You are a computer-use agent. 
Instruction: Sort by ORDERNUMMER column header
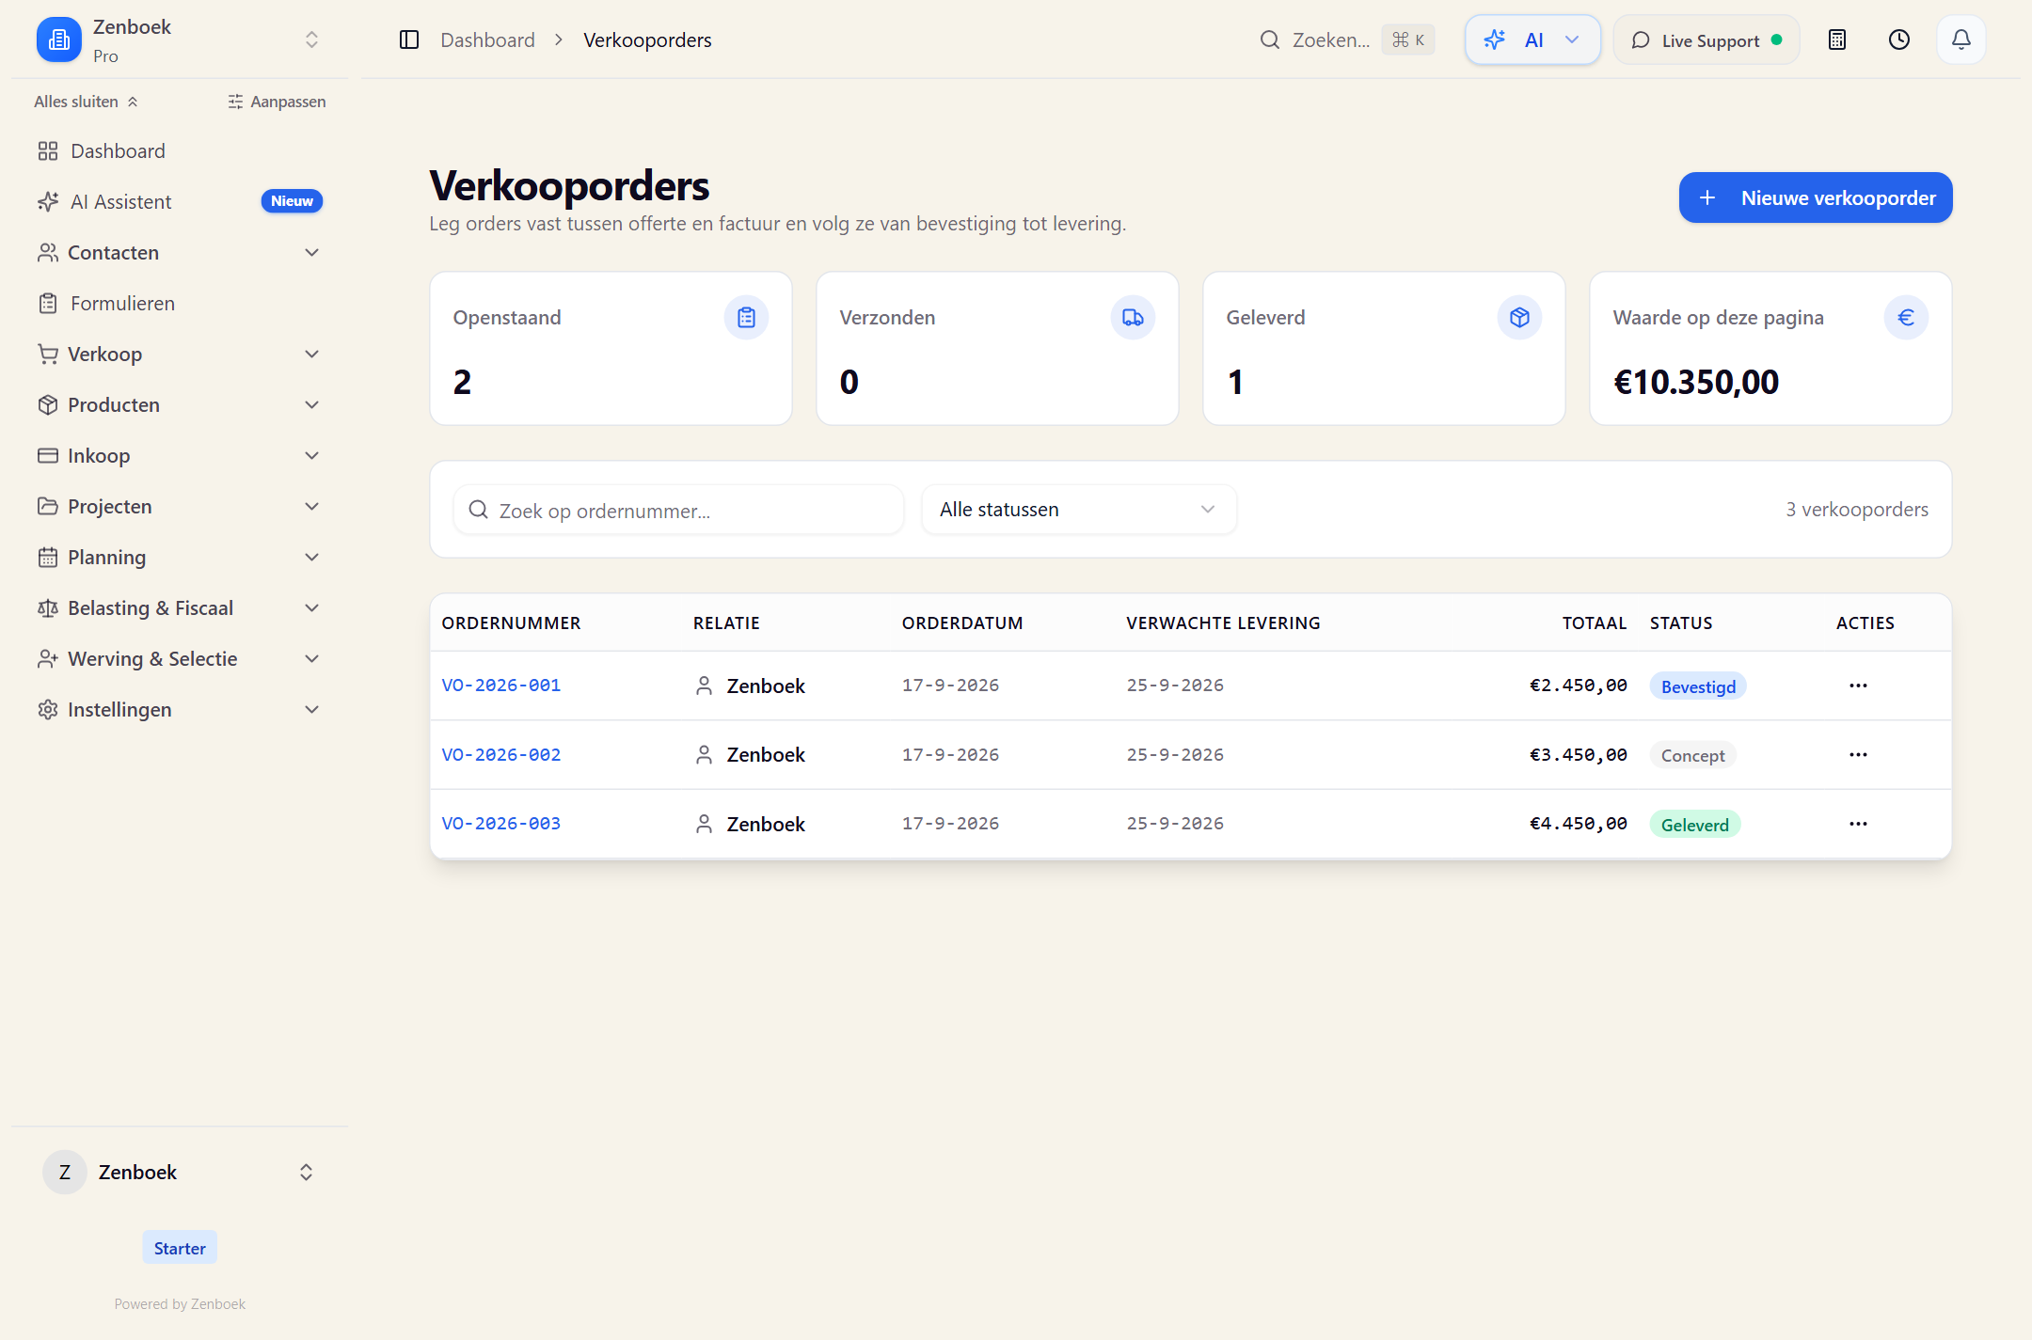(511, 623)
